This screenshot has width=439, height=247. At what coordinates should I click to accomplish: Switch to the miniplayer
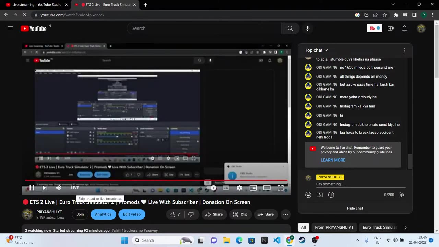pos(253,188)
